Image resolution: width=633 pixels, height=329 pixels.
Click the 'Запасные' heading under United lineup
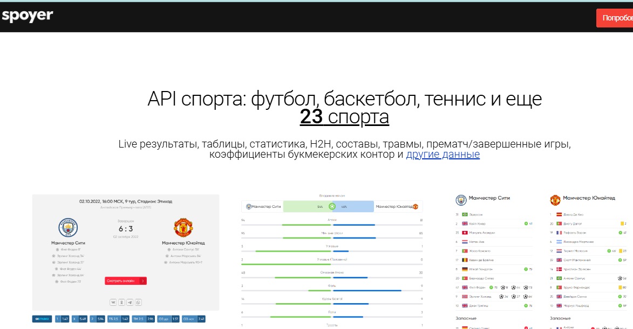560,319
